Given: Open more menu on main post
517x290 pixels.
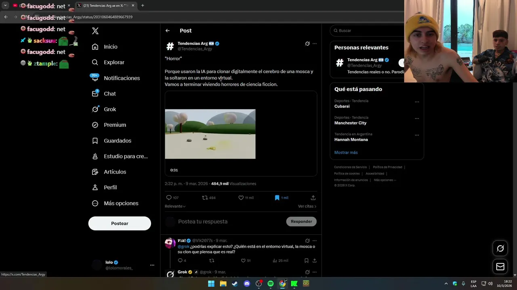Looking at the screenshot, I should pos(315,43).
